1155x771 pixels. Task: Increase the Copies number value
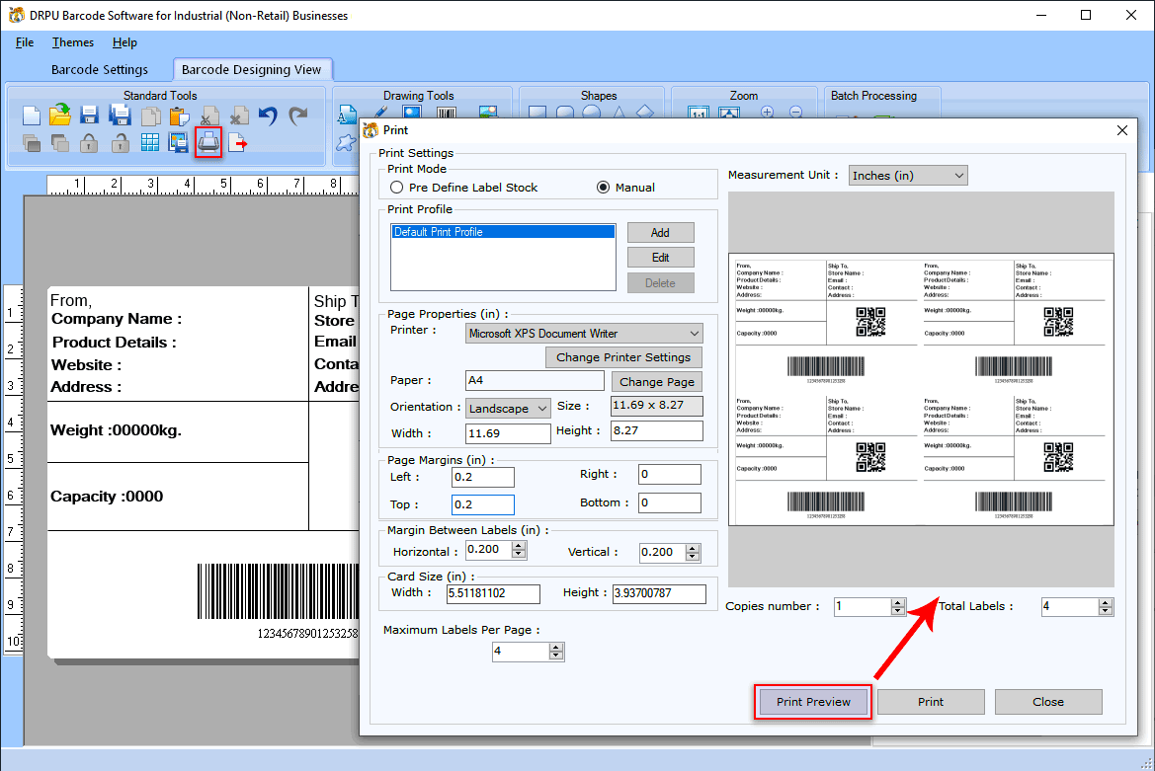[x=897, y=602]
